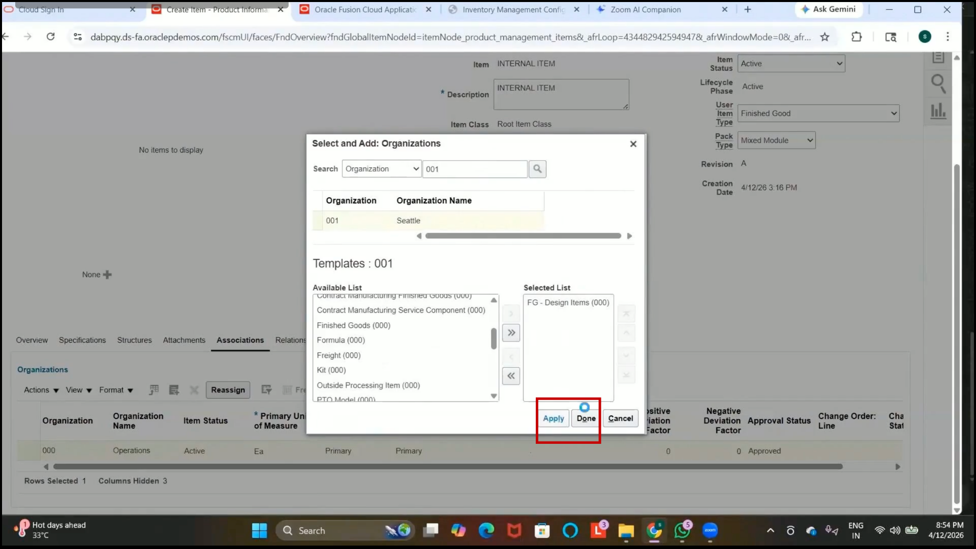
Task: Open the Chrome menu three dots
Action: pos(948,37)
